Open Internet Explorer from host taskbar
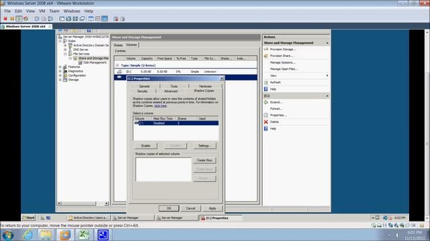The image size is (430, 241). [x=28, y=235]
